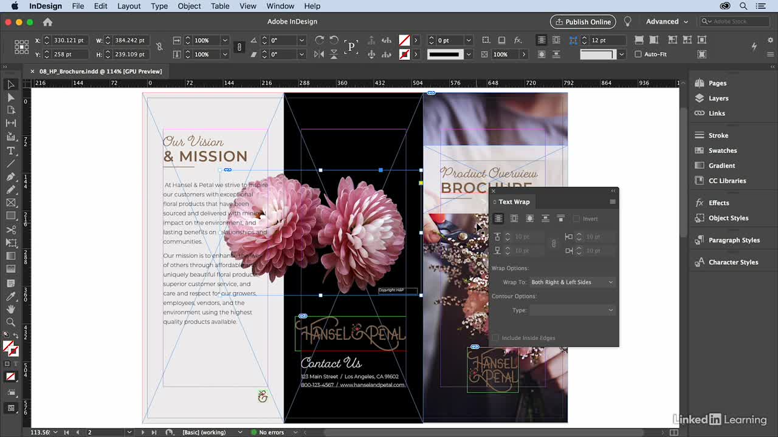Toggle constrain proportions for scaling link
778x437 pixels.
239,47
